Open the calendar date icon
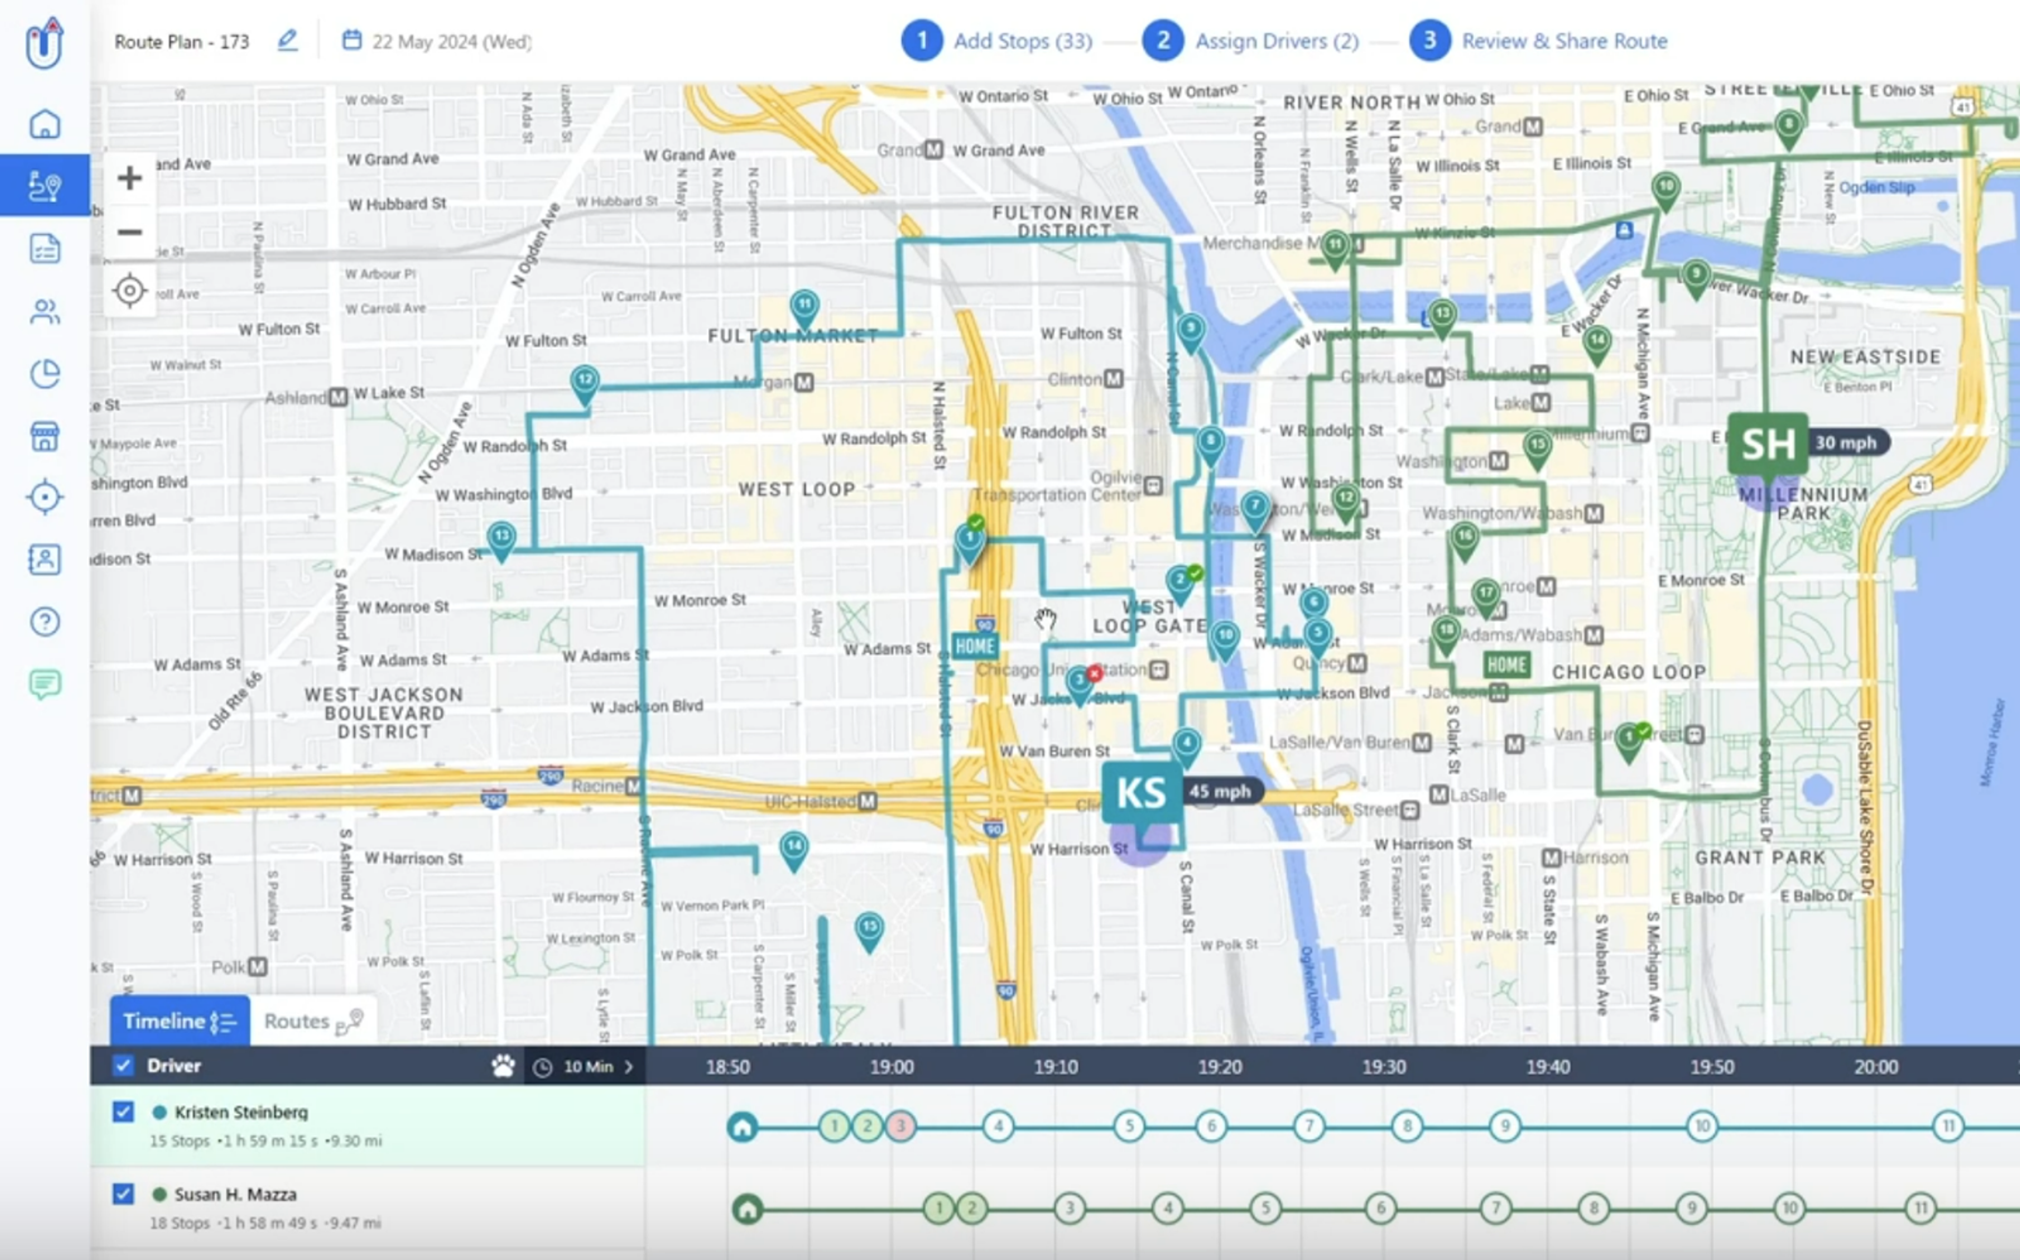The width and height of the screenshot is (2020, 1260). click(351, 40)
